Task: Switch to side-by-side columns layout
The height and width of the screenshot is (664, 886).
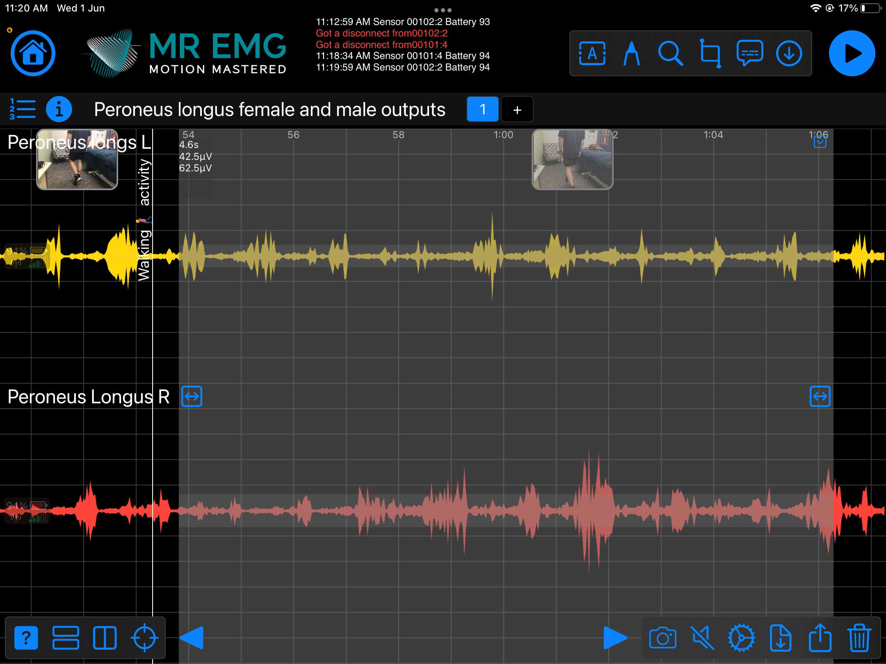Action: click(105, 638)
